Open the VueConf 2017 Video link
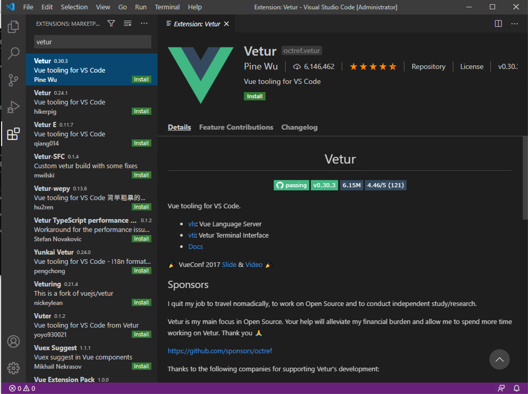 click(254, 265)
